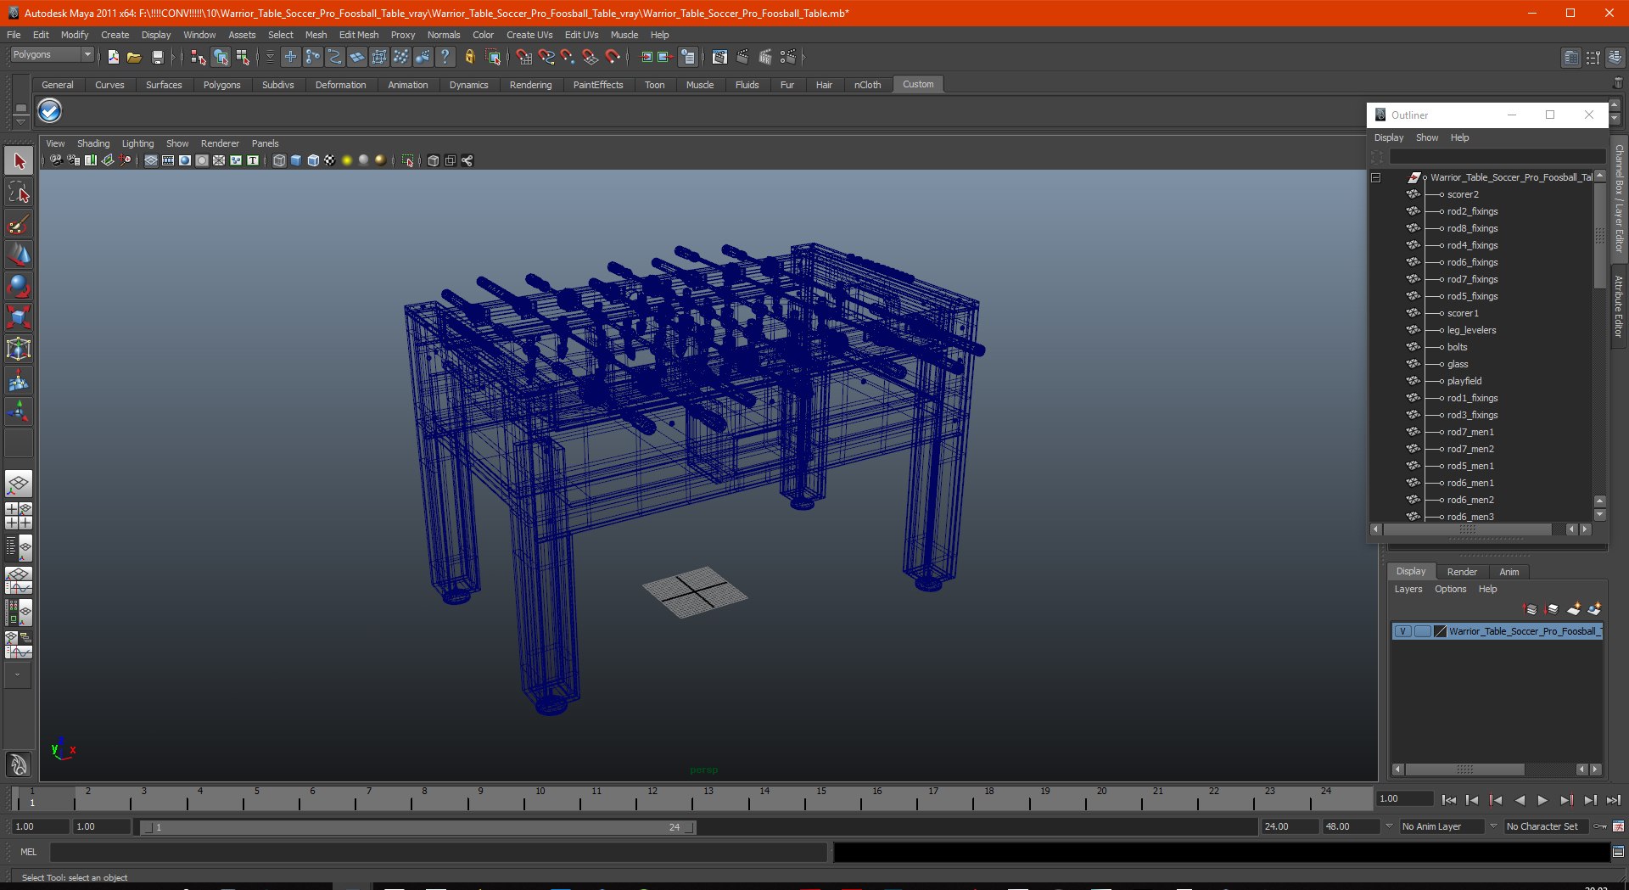Switch to single perspective view layout
1629x890 pixels.
tap(19, 484)
